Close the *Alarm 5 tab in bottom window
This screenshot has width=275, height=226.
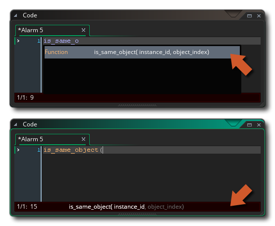[x=83, y=139]
